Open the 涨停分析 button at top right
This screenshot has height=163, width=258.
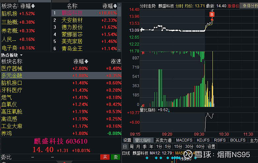click(249, 6)
